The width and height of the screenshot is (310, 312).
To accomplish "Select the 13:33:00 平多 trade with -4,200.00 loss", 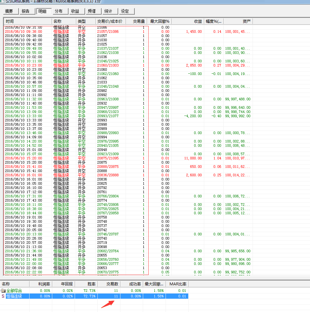I will (97, 116).
